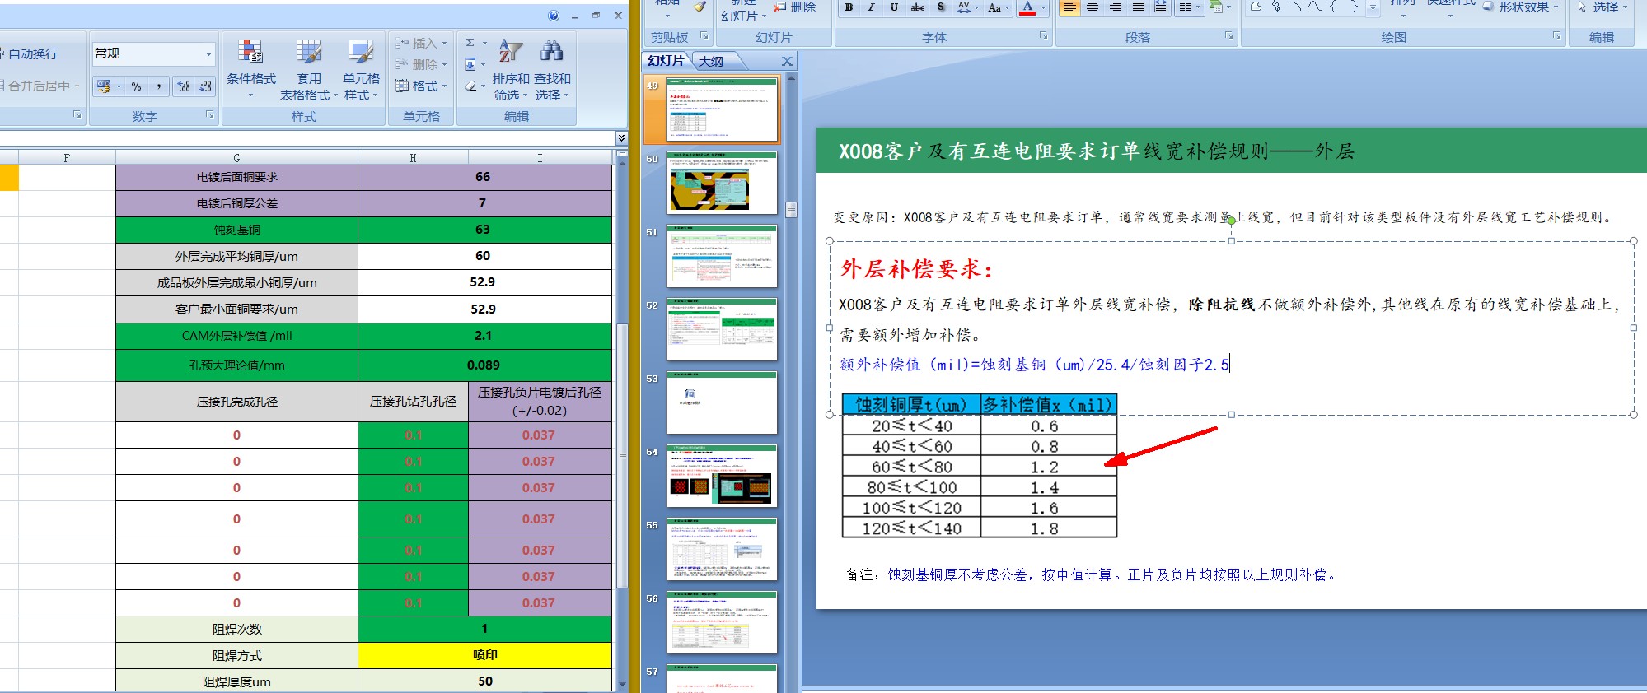Select slide 52 thumbnail
The width and height of the screenshot is (1647, 693).
point(722,329)
